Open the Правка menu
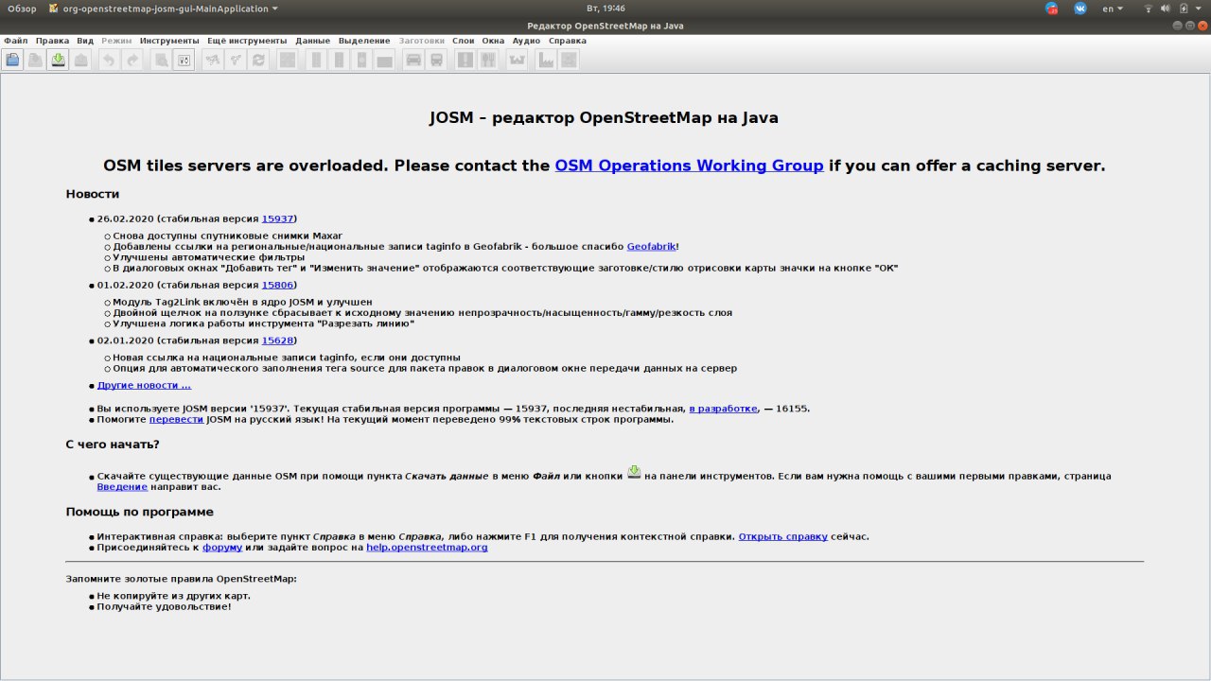This screenshot has width=1211, height=681. [52, 41]
